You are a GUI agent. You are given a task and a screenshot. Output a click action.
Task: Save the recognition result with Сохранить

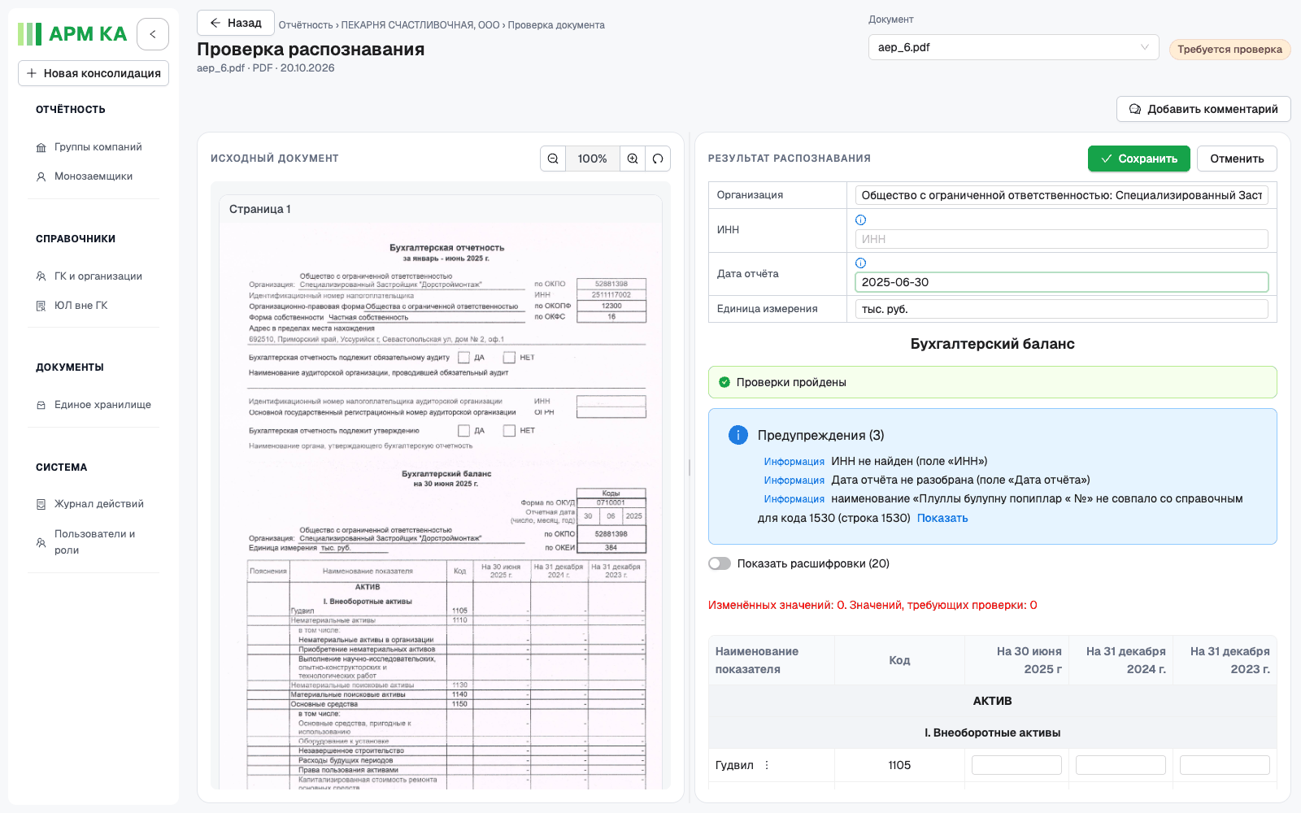pyautogui.click(x=1139, y=159)
